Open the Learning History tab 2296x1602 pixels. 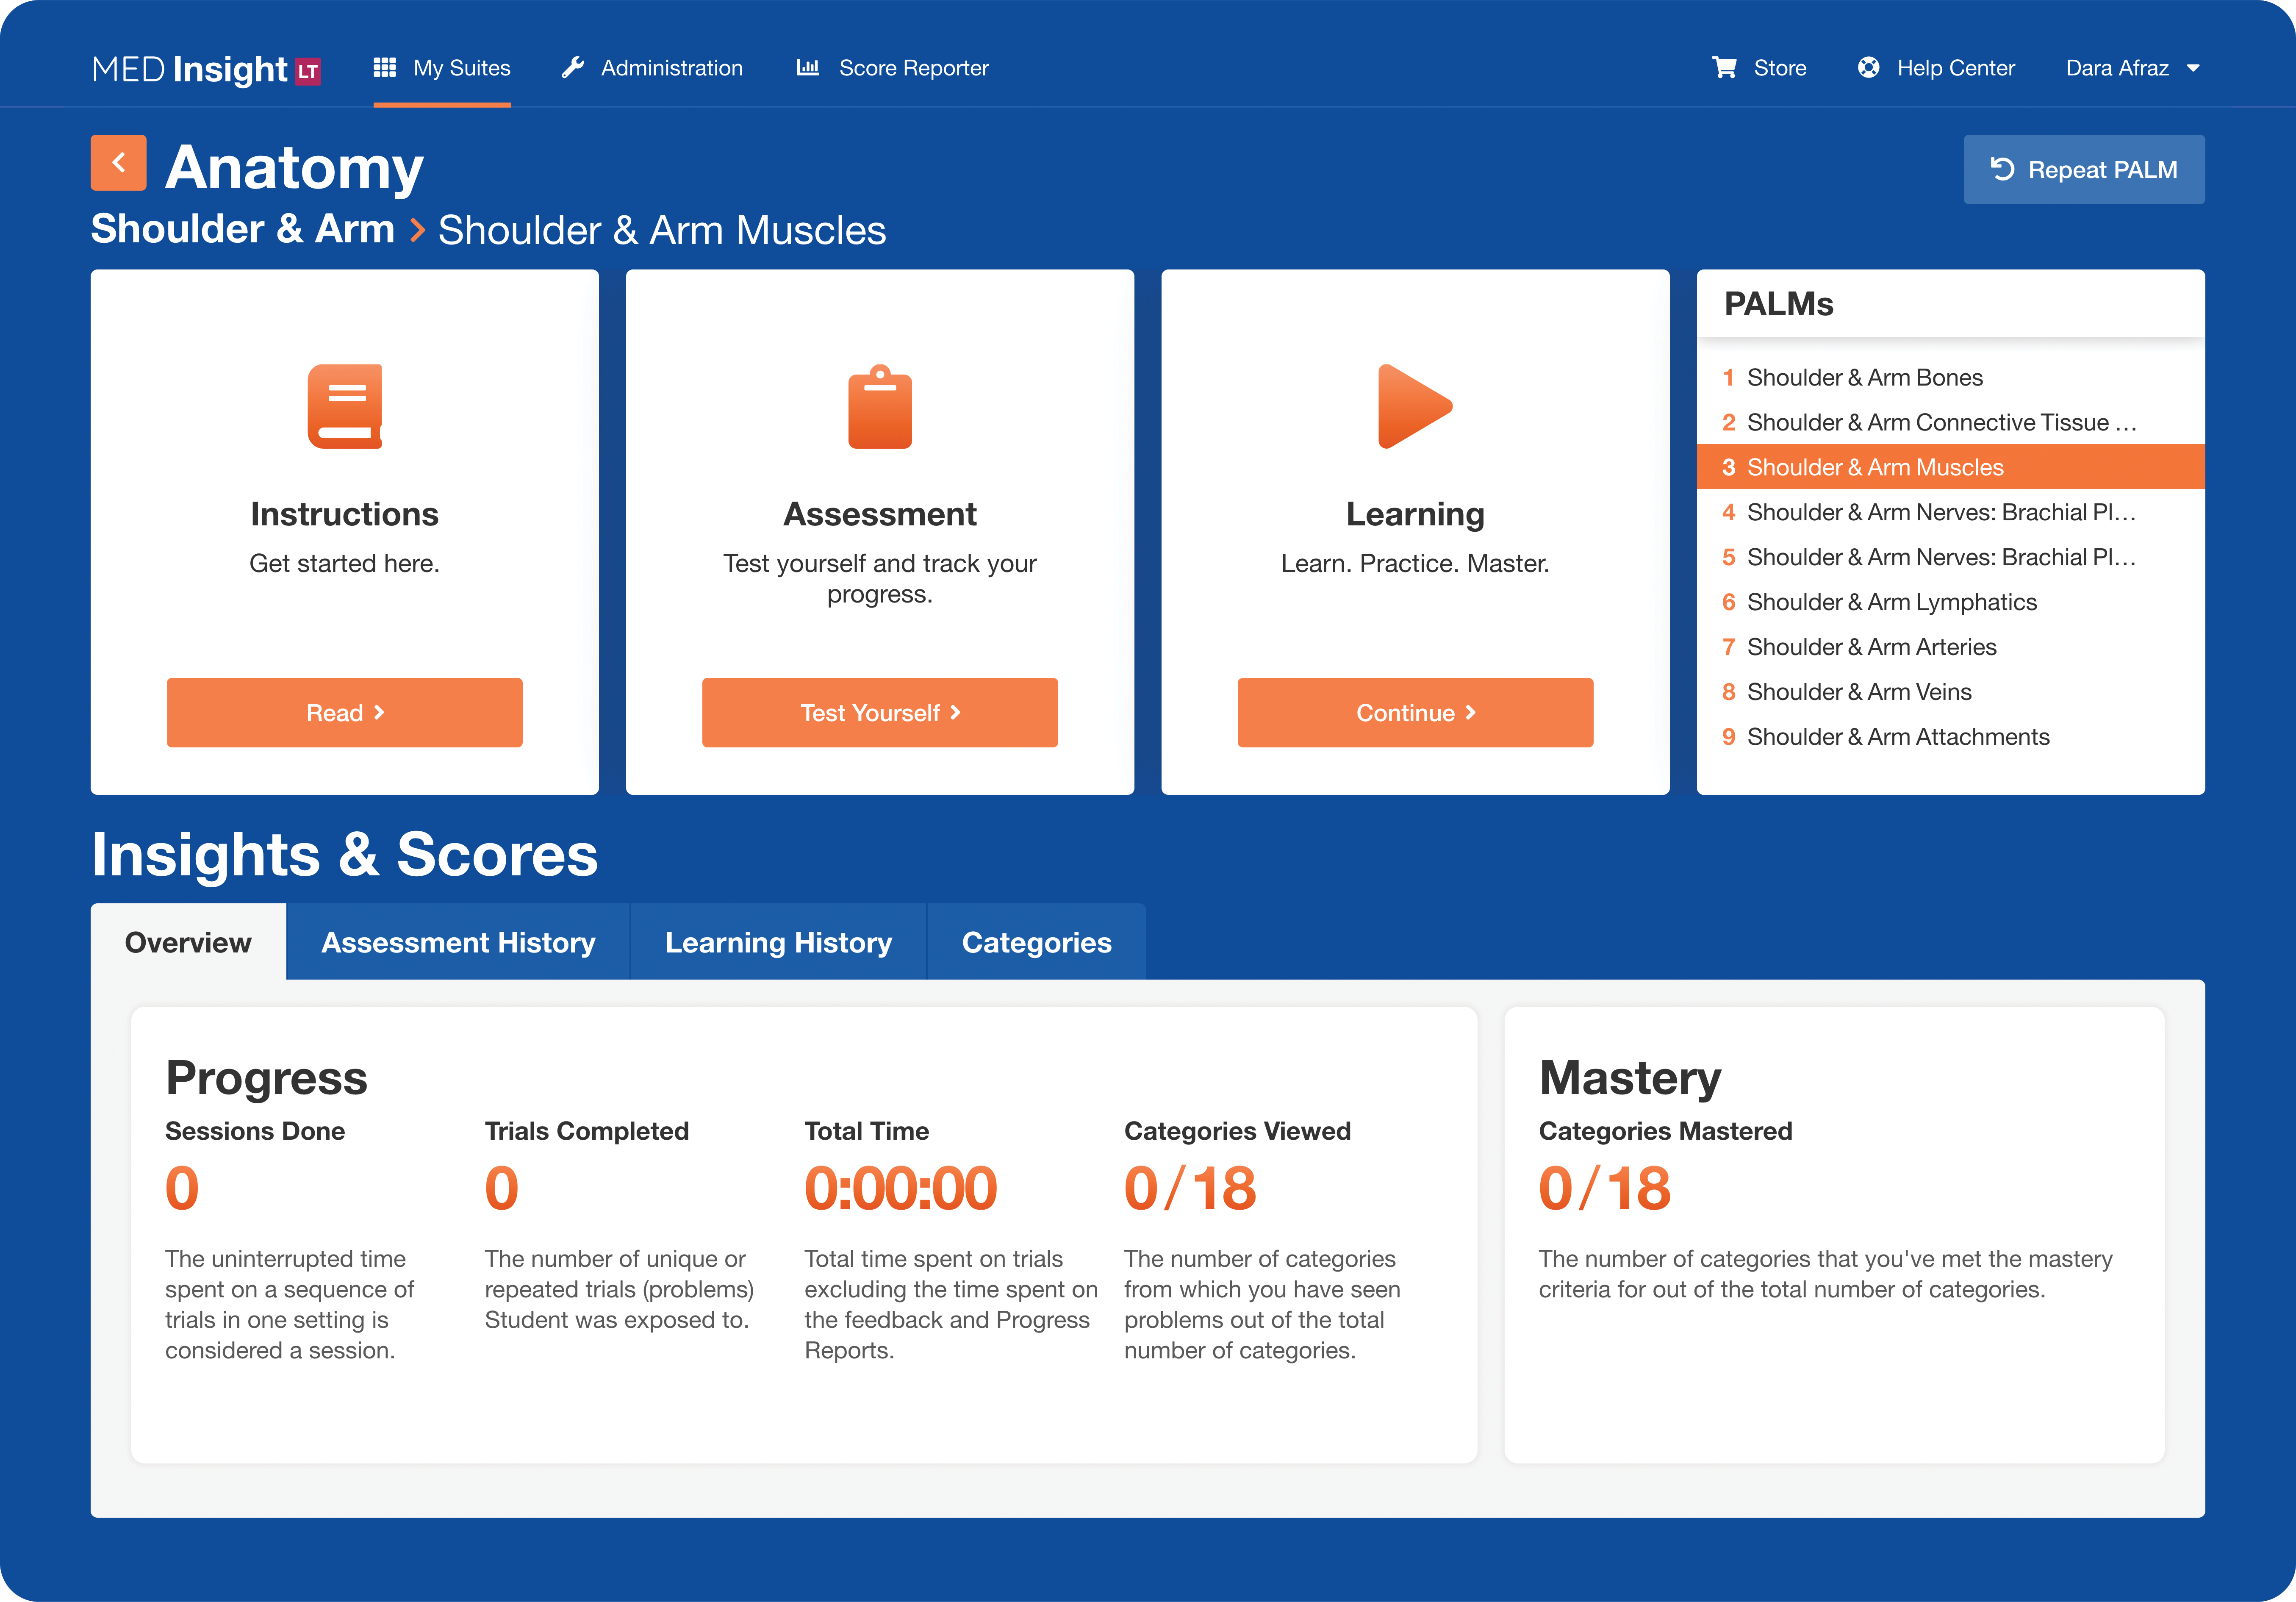pyautogui.click(x=778, y=942)
